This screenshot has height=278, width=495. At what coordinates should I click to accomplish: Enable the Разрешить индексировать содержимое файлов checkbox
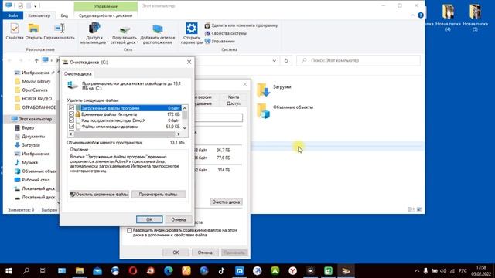(129, 230)
